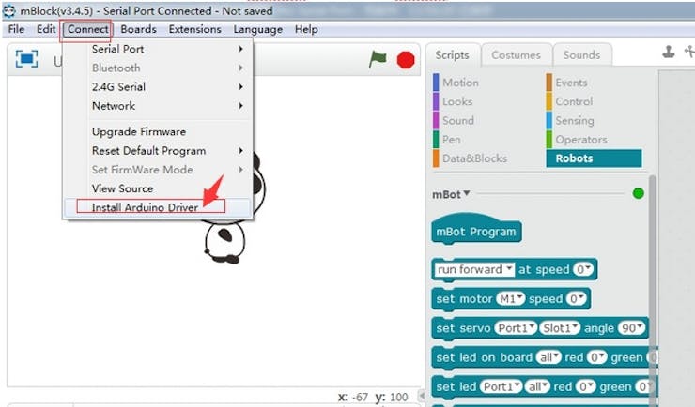Click the mBot Program hat block

(476, 229)
